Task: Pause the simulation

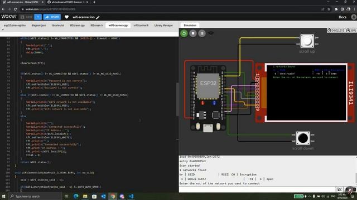Action: coord(202,33)
